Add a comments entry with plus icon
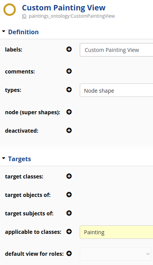 69,71
